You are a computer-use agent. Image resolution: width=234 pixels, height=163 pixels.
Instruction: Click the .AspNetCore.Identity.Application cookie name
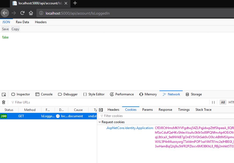click(x=130, y=128)
